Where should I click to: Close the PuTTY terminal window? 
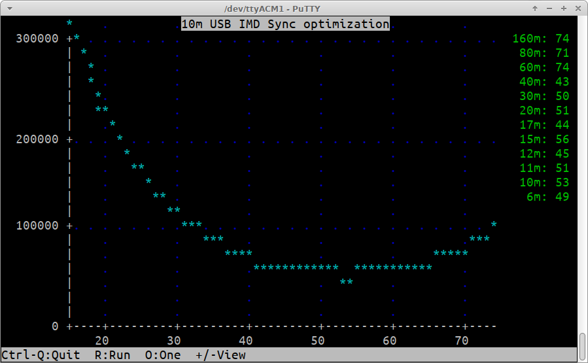coord(577,8)
